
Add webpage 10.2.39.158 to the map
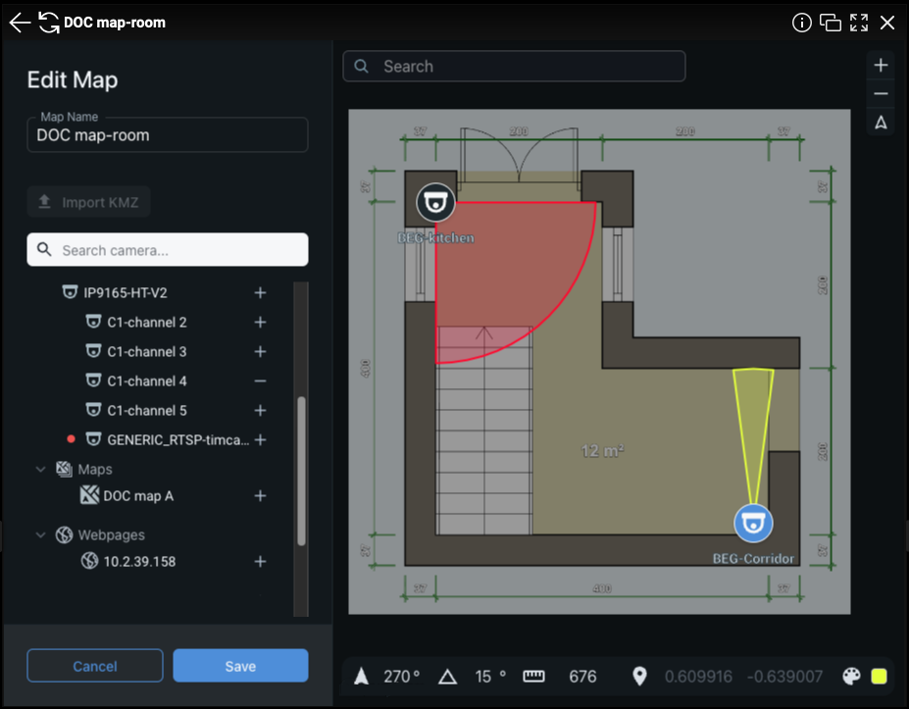click(260, 561)
